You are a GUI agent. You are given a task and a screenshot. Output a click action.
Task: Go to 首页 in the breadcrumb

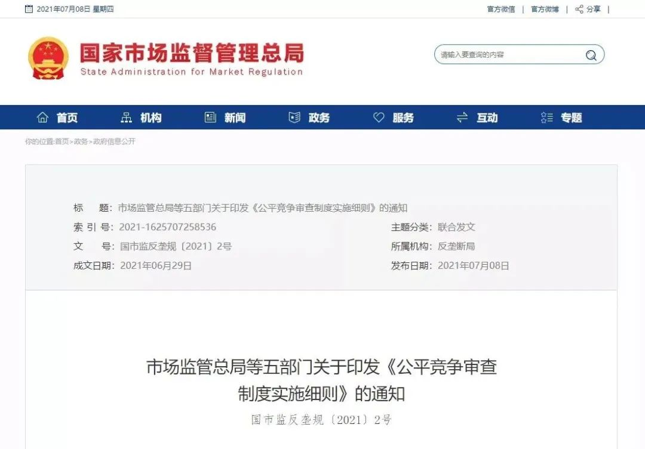pos(62,141)
